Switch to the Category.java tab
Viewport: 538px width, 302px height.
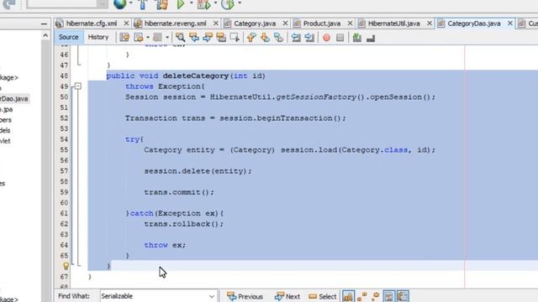[x=255, y=23]
